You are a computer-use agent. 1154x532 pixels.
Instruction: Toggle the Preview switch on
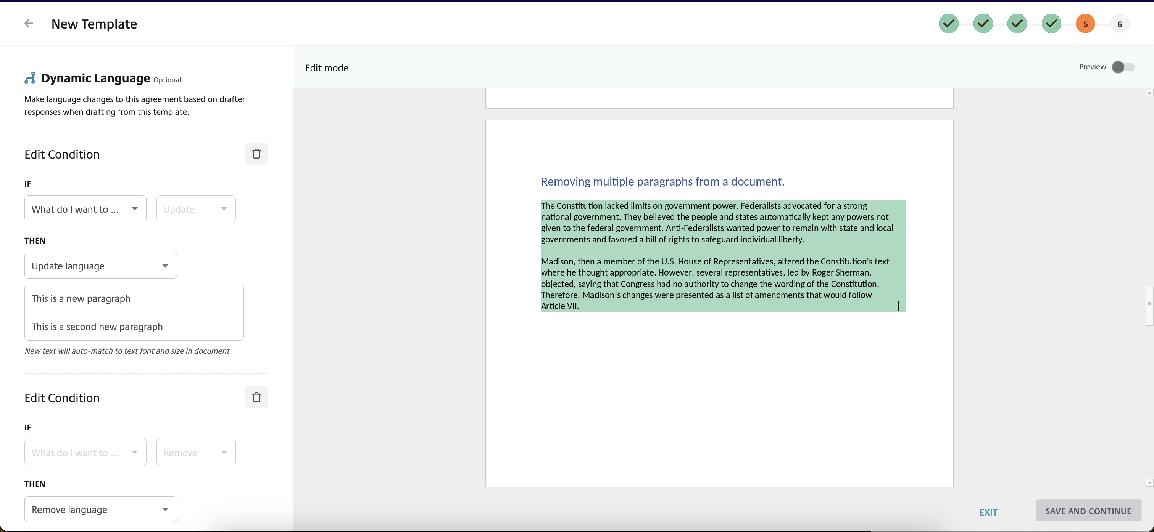click(1123, 67)
